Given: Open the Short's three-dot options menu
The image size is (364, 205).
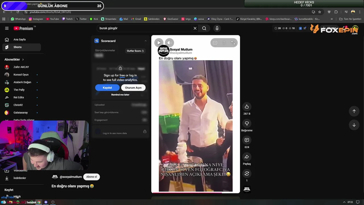Looking at the screenshot, I should point(224,43).
